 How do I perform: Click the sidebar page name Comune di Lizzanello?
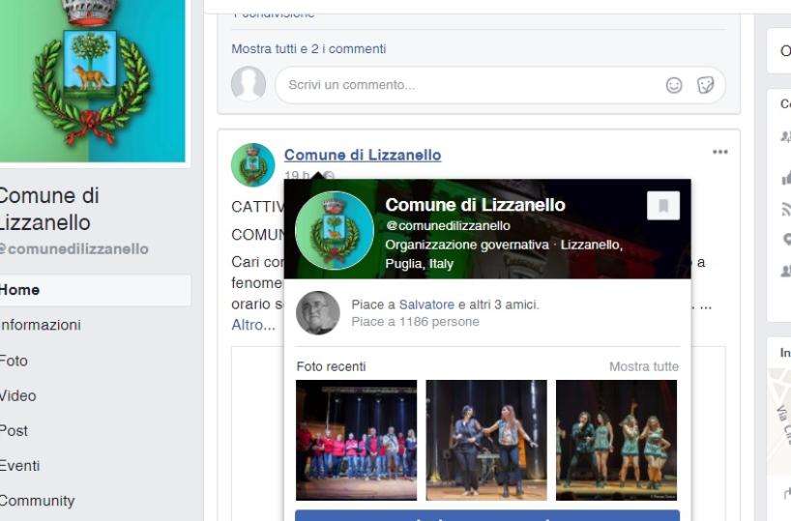pos(49,209)
